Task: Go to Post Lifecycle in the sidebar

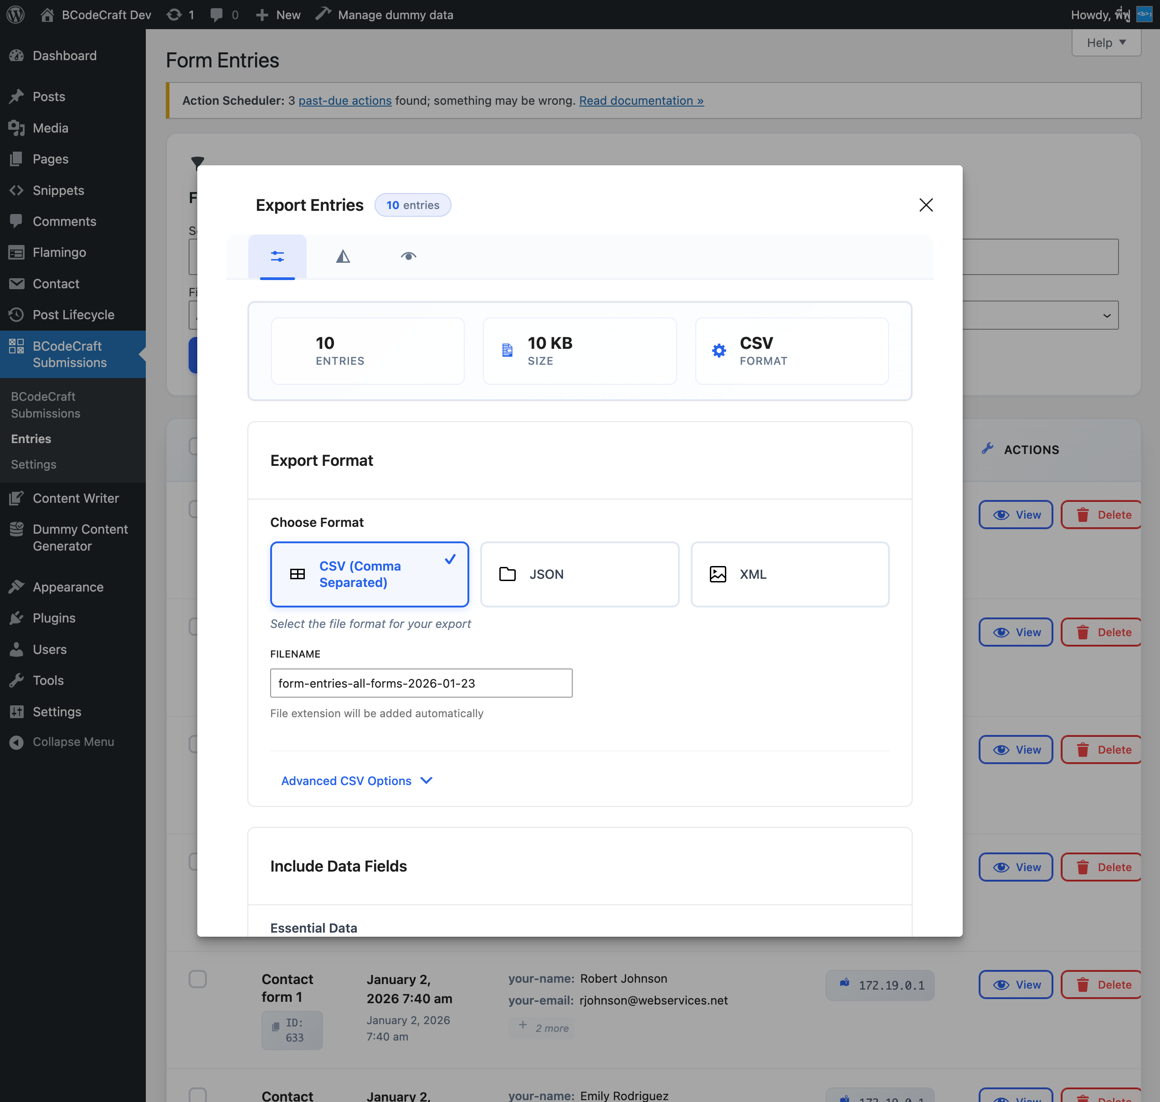Action: click(73, 315)
